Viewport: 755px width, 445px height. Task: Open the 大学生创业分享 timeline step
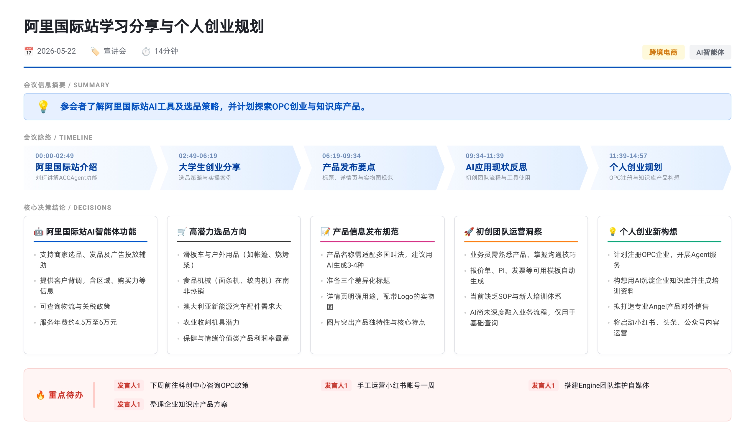point(230,168)
